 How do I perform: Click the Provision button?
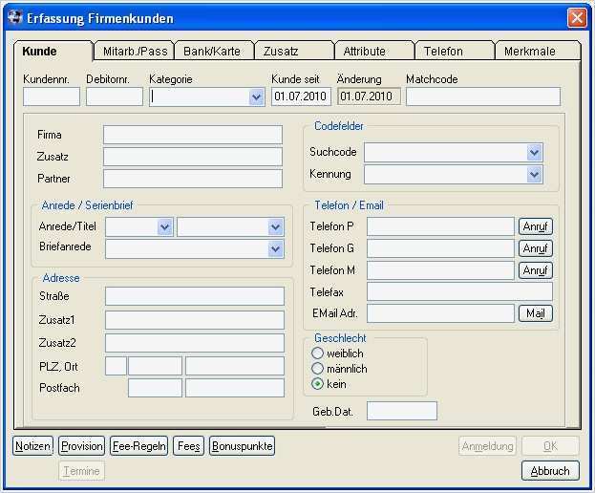pos(81,446)
